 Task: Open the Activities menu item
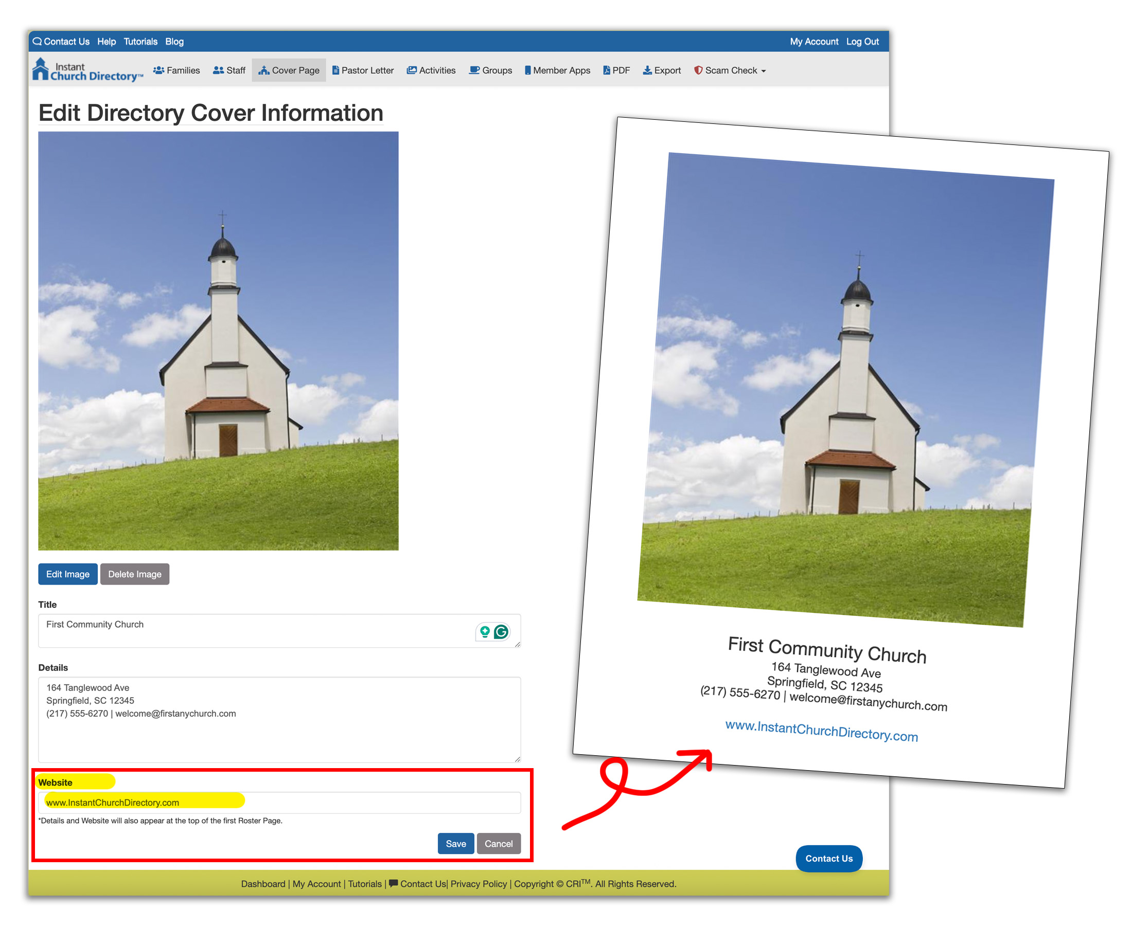tap(431, 70)
